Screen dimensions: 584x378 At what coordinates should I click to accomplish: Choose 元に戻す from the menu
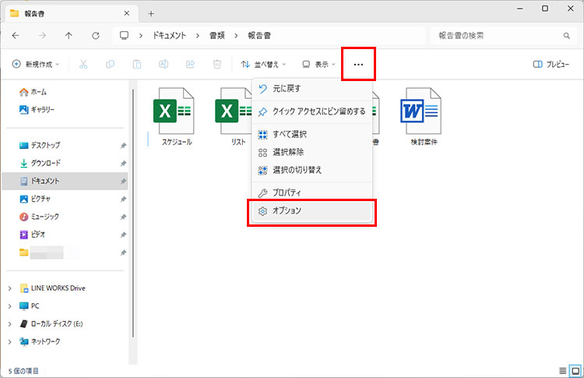click(x=312, y=89)
